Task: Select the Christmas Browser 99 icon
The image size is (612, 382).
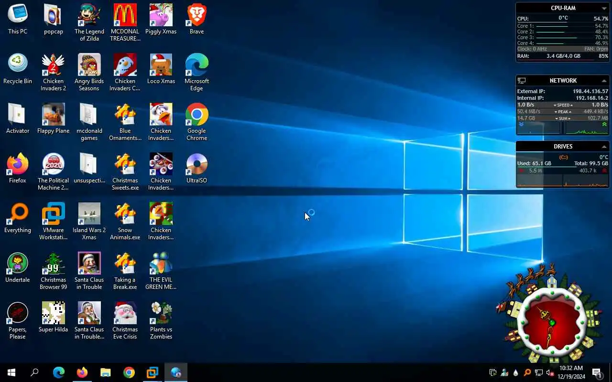Action: point(54,271)
